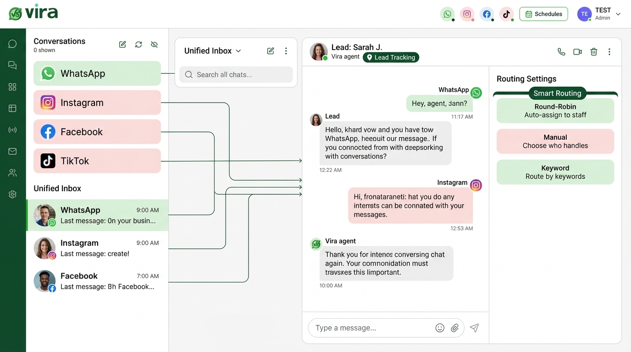Screen dimensions: 631x352
Task: Toggle the crossed-eye visibility icon in Conversations
Action: click(154, 44)
